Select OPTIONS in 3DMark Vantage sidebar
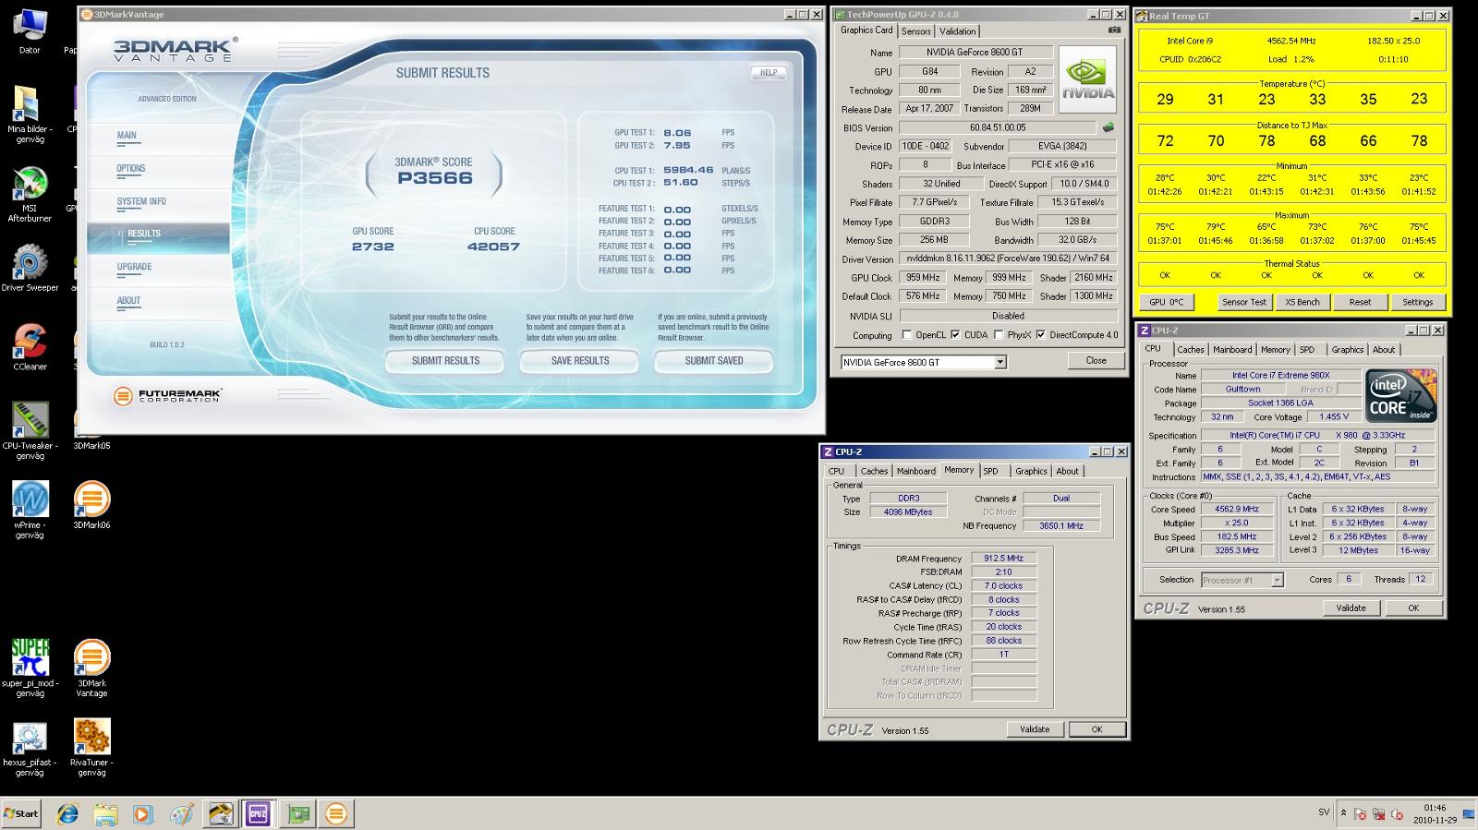1478x830 pixels. [130, 169]
